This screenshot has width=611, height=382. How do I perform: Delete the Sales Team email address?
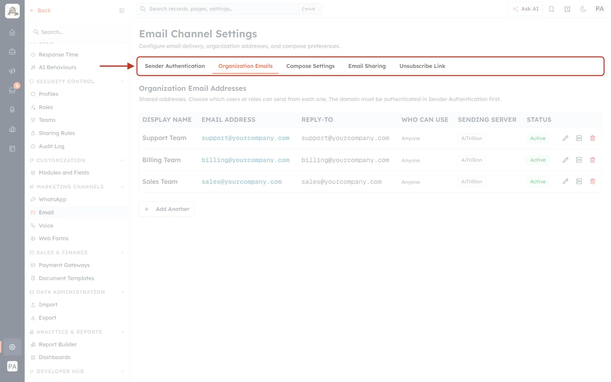pos(593,182)
